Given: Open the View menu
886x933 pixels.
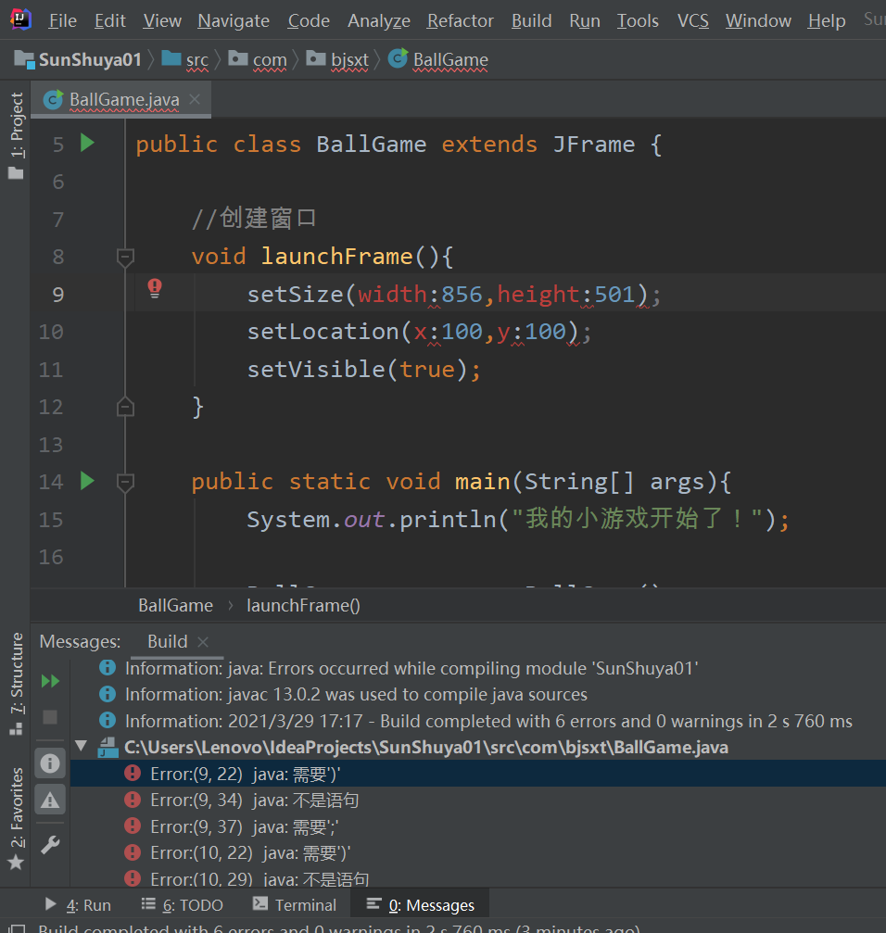Looking at the screenshot, I should tap(162, 20).
